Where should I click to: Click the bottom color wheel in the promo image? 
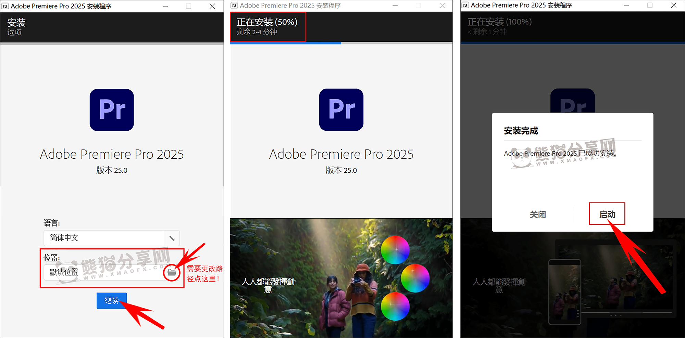tap(395, 307)
